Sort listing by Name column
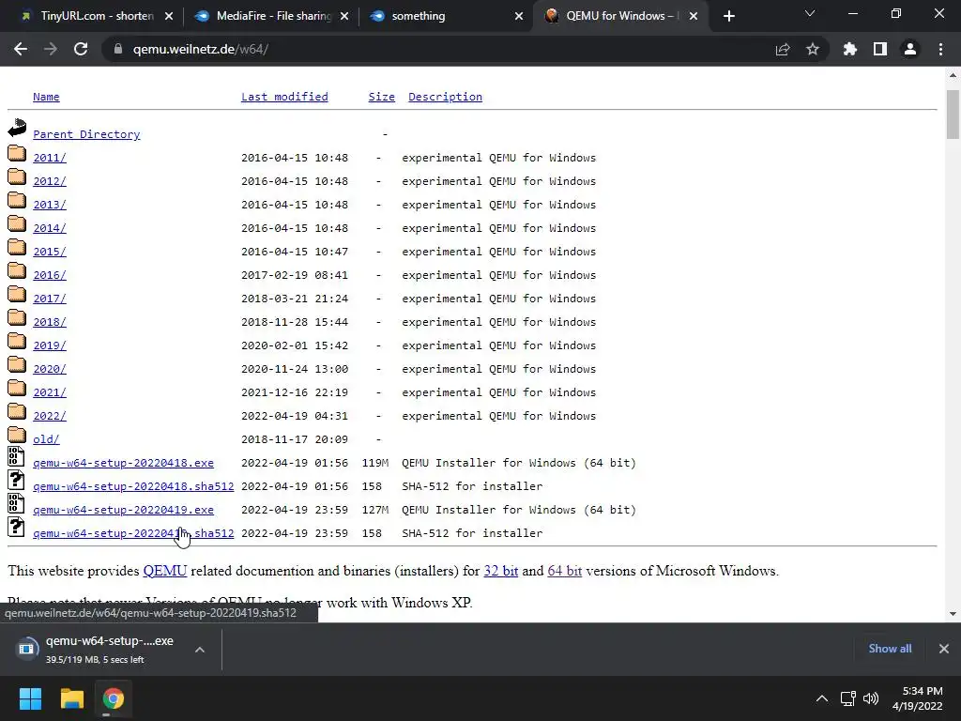The height and width of the screenshot is (721, 961). (46, 97)
